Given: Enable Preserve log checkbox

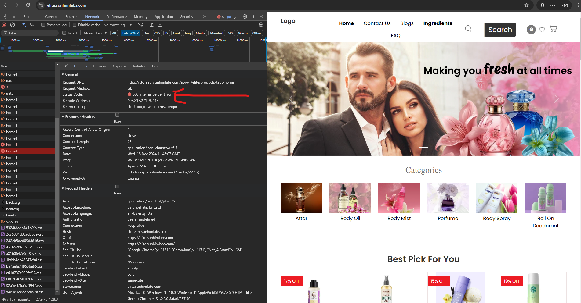Looking at the screenshot, I should click(43, 25).
